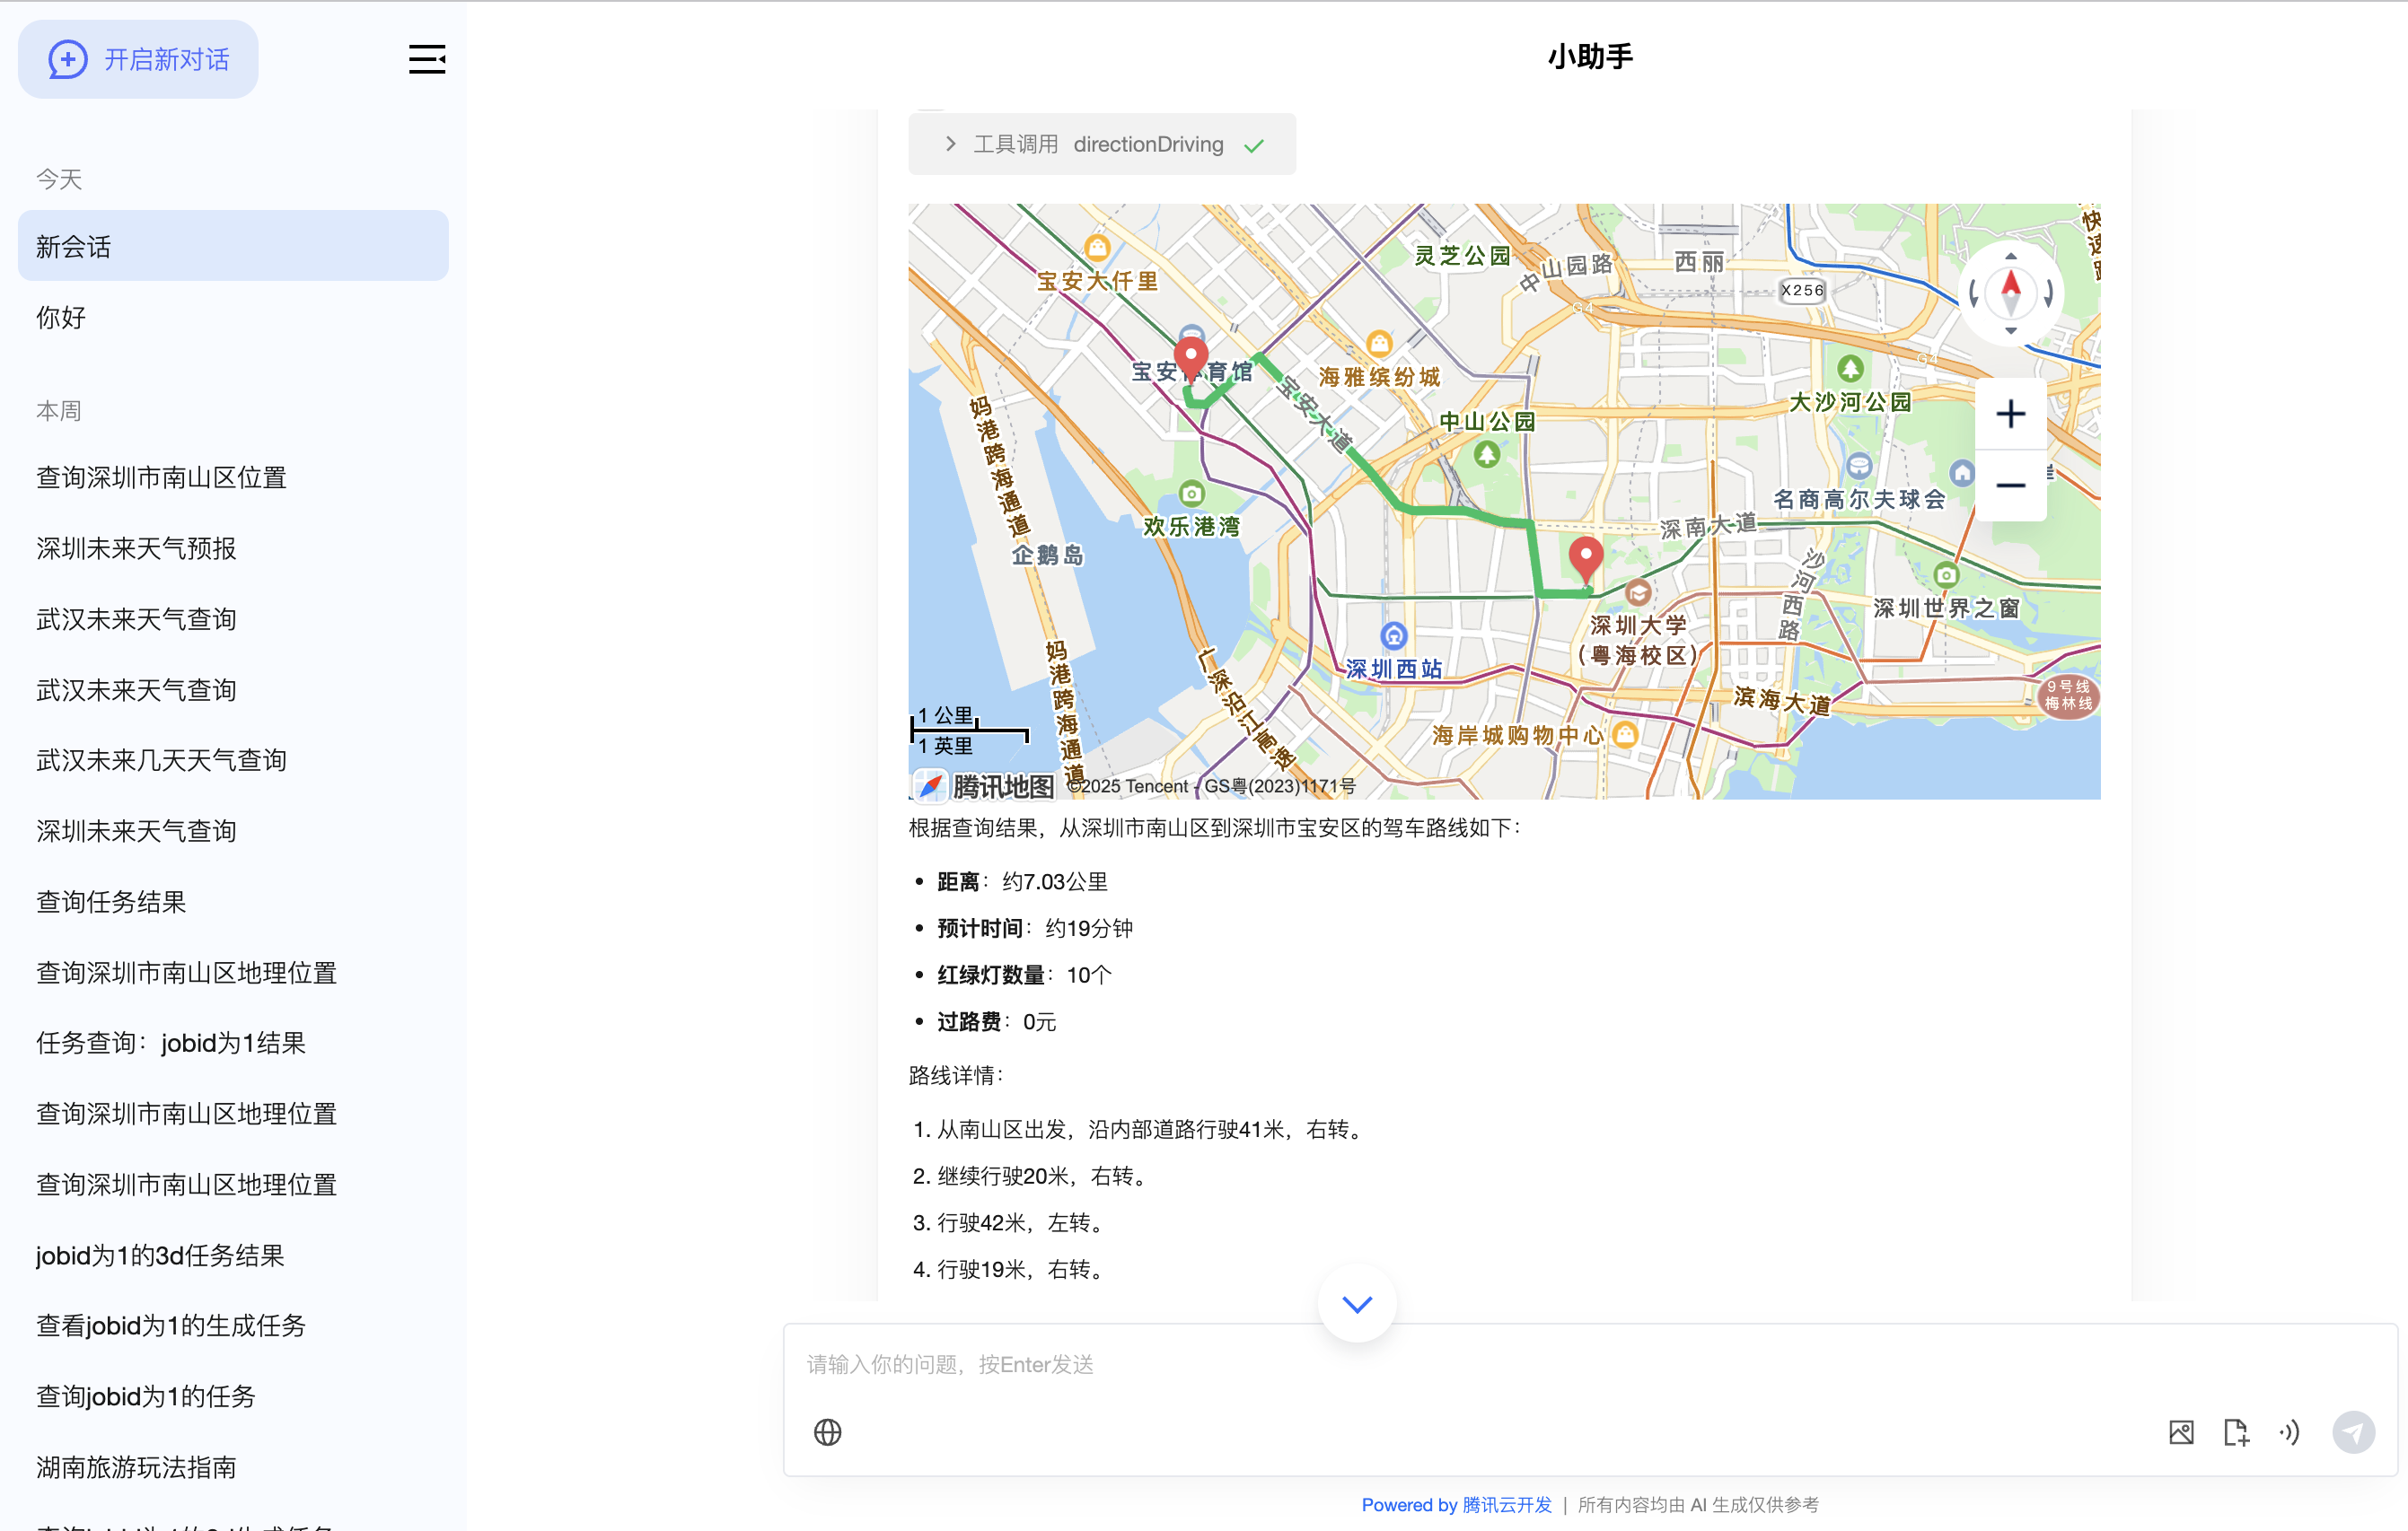Open 武汉未来几天天气查询 conversation
Image resolution: width=2408 pixels, height=1531 pixels.
pyautogui.click(x=233, y=759)
